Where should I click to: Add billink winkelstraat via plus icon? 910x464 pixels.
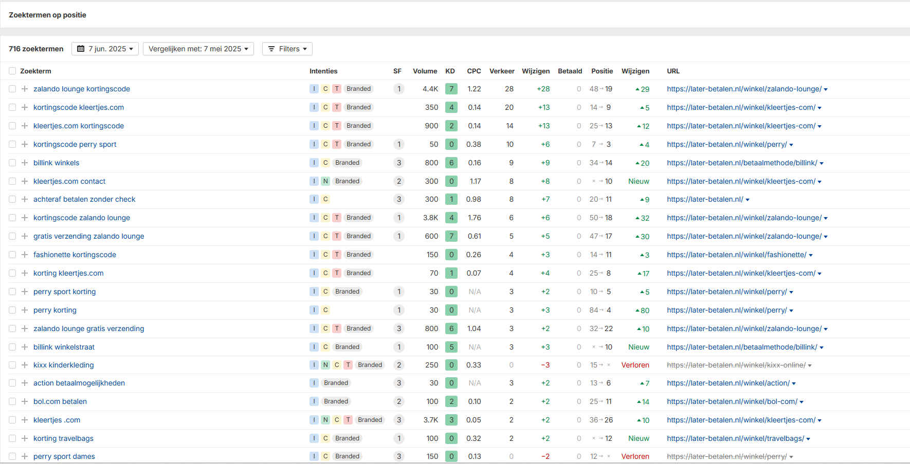coord(25,347)
